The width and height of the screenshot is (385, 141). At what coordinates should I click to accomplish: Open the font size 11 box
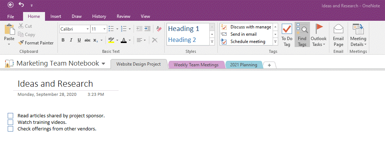99,29
